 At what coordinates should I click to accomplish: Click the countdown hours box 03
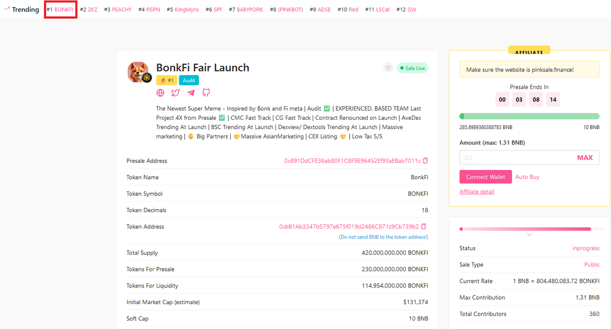click(519, 100)
